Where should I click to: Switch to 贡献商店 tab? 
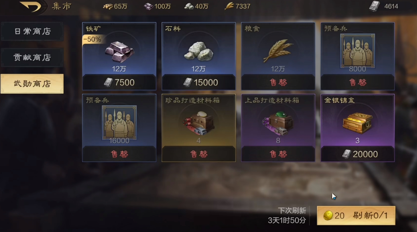pyautogui.click(x=32, y=57)
